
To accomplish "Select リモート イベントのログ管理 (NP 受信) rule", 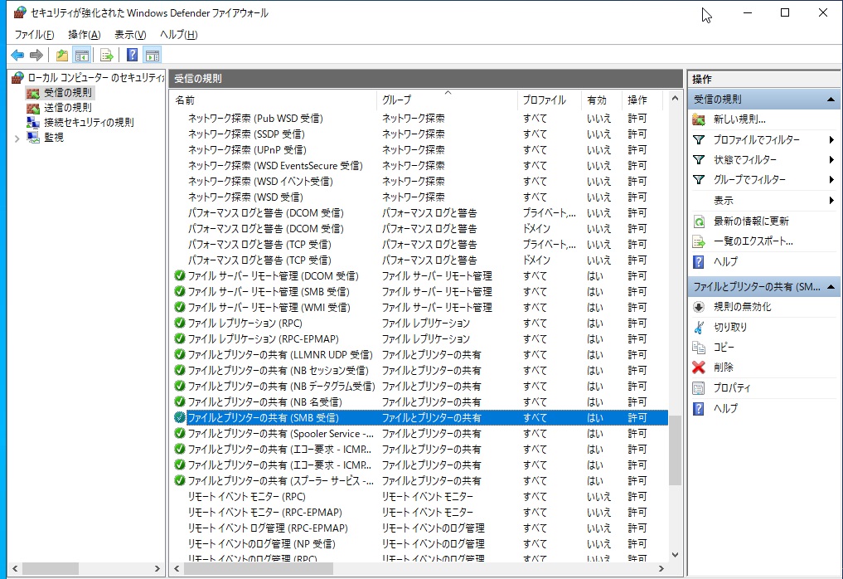I will 419,544.
